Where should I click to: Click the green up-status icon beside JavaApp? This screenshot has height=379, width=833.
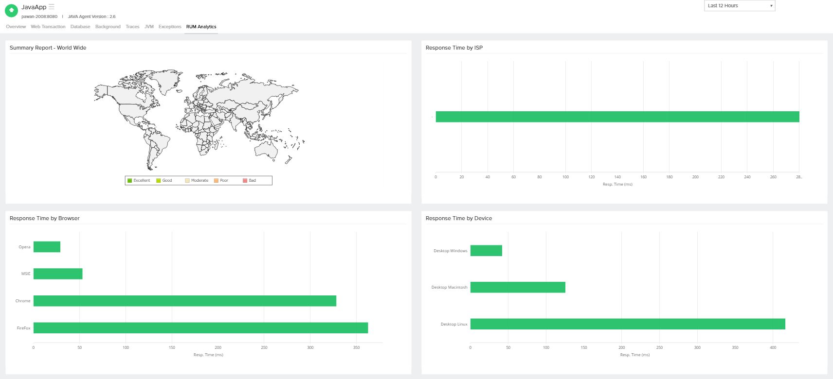(11, 10)
